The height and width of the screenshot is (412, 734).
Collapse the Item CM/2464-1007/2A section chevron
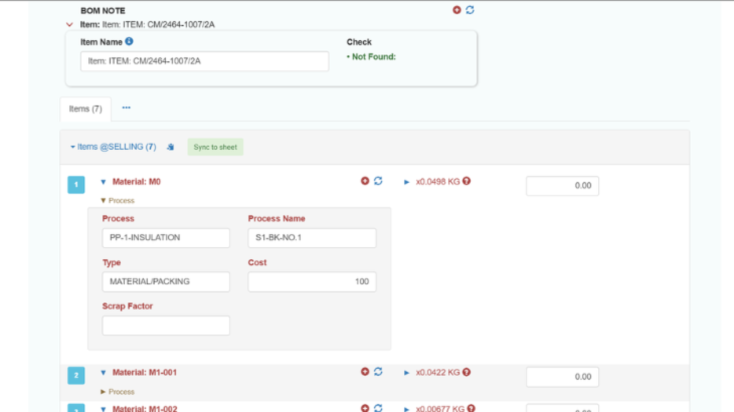click(70, 25)
